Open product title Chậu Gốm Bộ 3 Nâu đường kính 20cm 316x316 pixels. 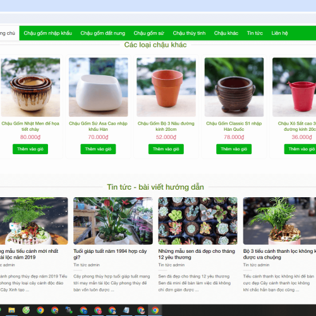click(166, 126)
